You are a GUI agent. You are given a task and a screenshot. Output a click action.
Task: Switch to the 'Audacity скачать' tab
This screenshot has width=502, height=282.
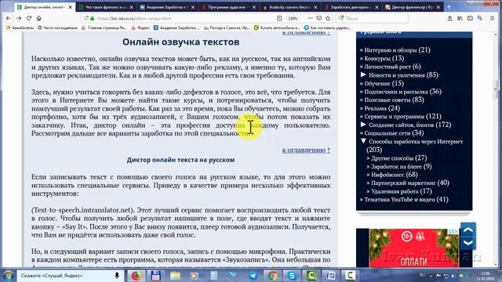[290, 7]
